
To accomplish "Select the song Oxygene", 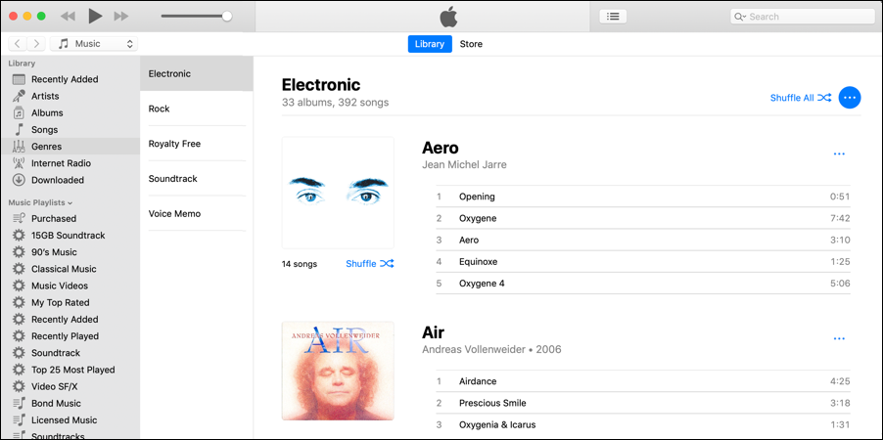I will 643,218.
